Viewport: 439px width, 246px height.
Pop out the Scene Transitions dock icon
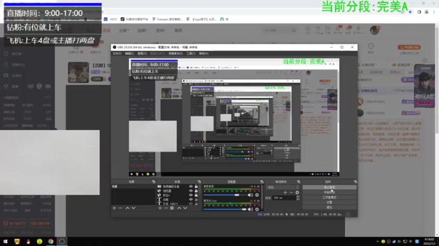point(299,182)
